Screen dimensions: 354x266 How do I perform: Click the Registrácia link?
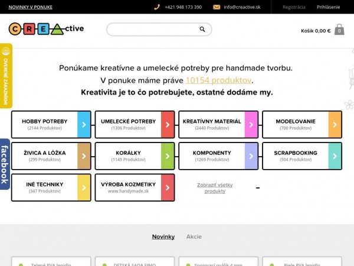(x=294, y=7)
